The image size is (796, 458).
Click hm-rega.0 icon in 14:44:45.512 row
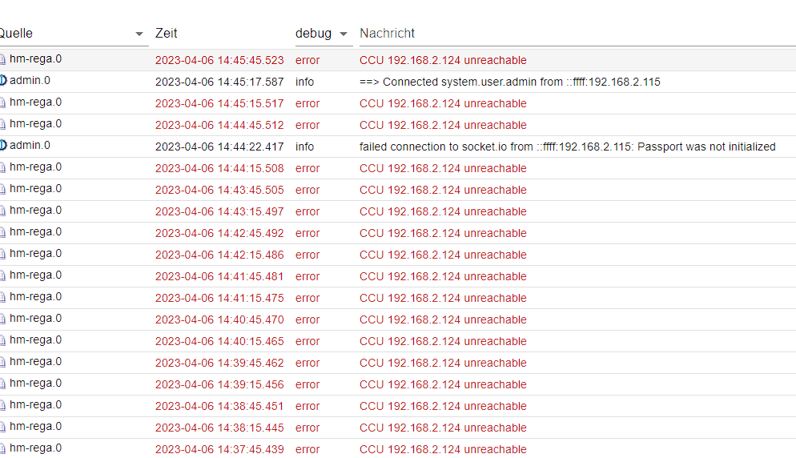click(x=2, y=125)
